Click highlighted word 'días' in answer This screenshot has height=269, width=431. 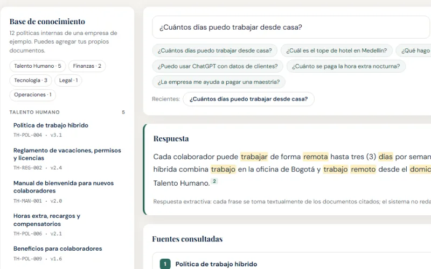click(x=385, y=157)
